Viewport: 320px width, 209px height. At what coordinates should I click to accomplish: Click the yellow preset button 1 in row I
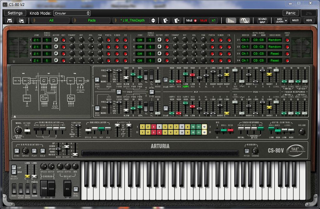tap(142, 127)
